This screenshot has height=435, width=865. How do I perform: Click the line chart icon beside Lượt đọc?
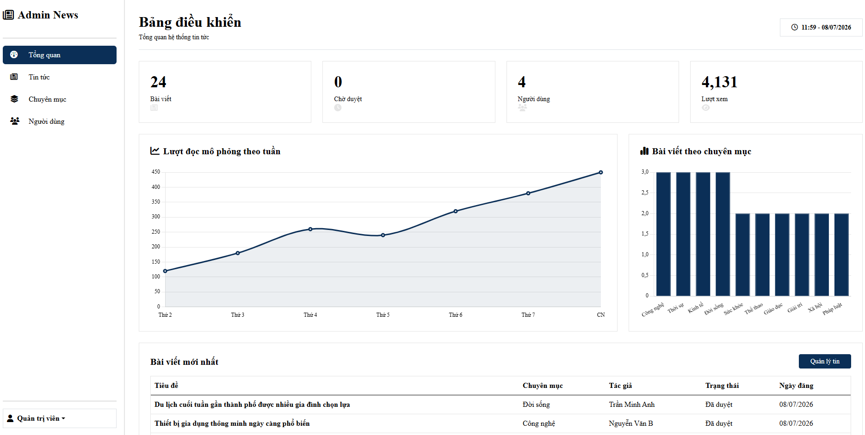coord(155,151)
